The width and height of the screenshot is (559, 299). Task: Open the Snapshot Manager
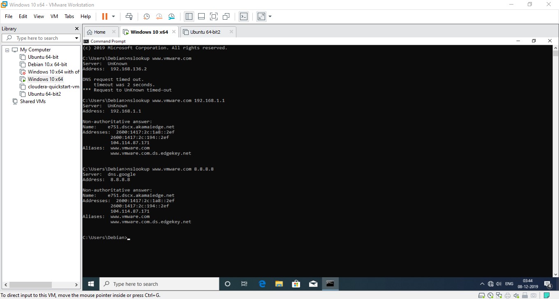(x=171, y=16)
